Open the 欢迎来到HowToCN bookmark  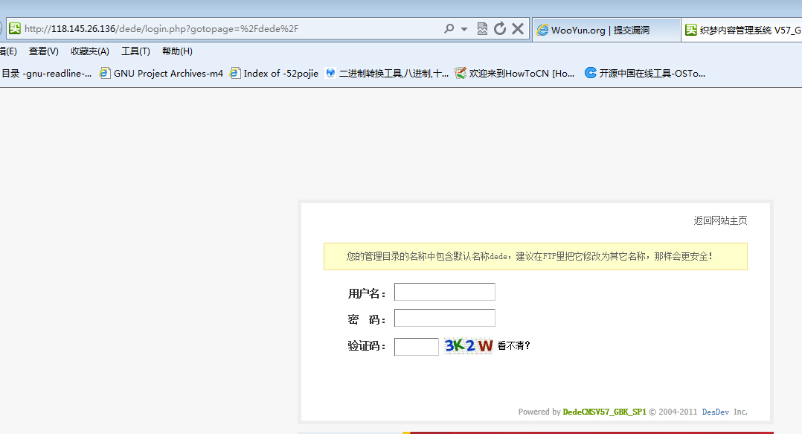(x=515, y=73)
